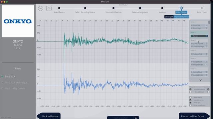The image size is (213, 119).
Task: Click icon left of Front Right speaker
Action: click(x=192, y=28)
